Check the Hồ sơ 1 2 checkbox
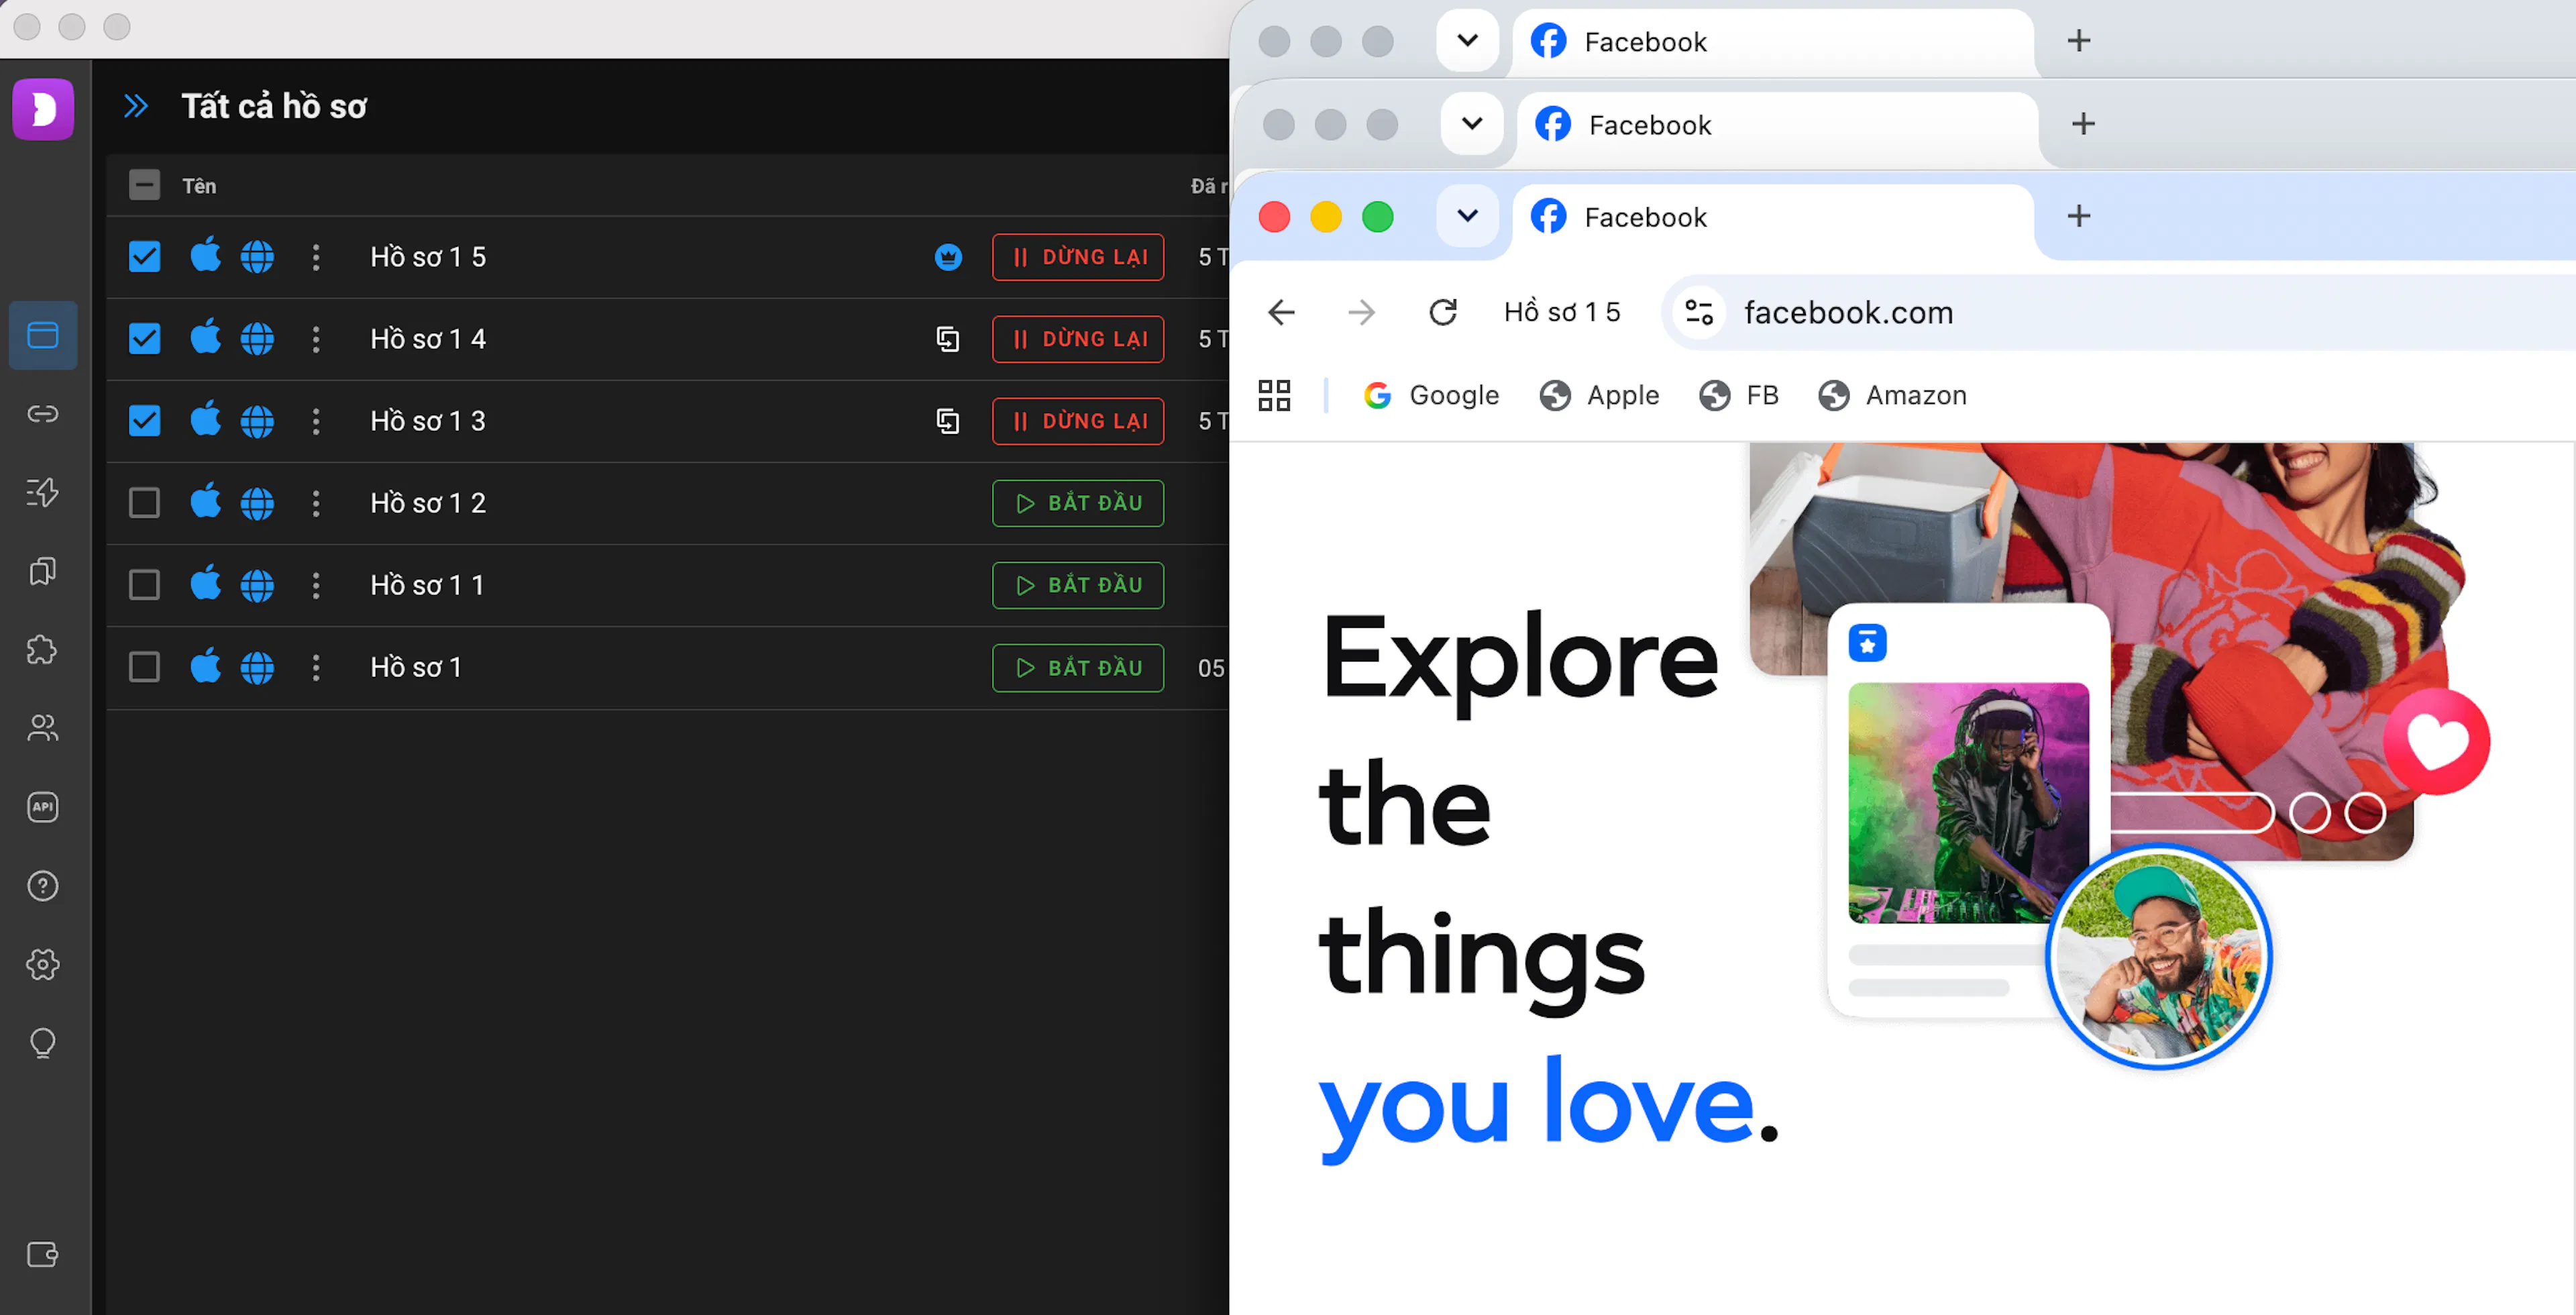This screenshot has height=1315, width=2576. tap(145, 503)
